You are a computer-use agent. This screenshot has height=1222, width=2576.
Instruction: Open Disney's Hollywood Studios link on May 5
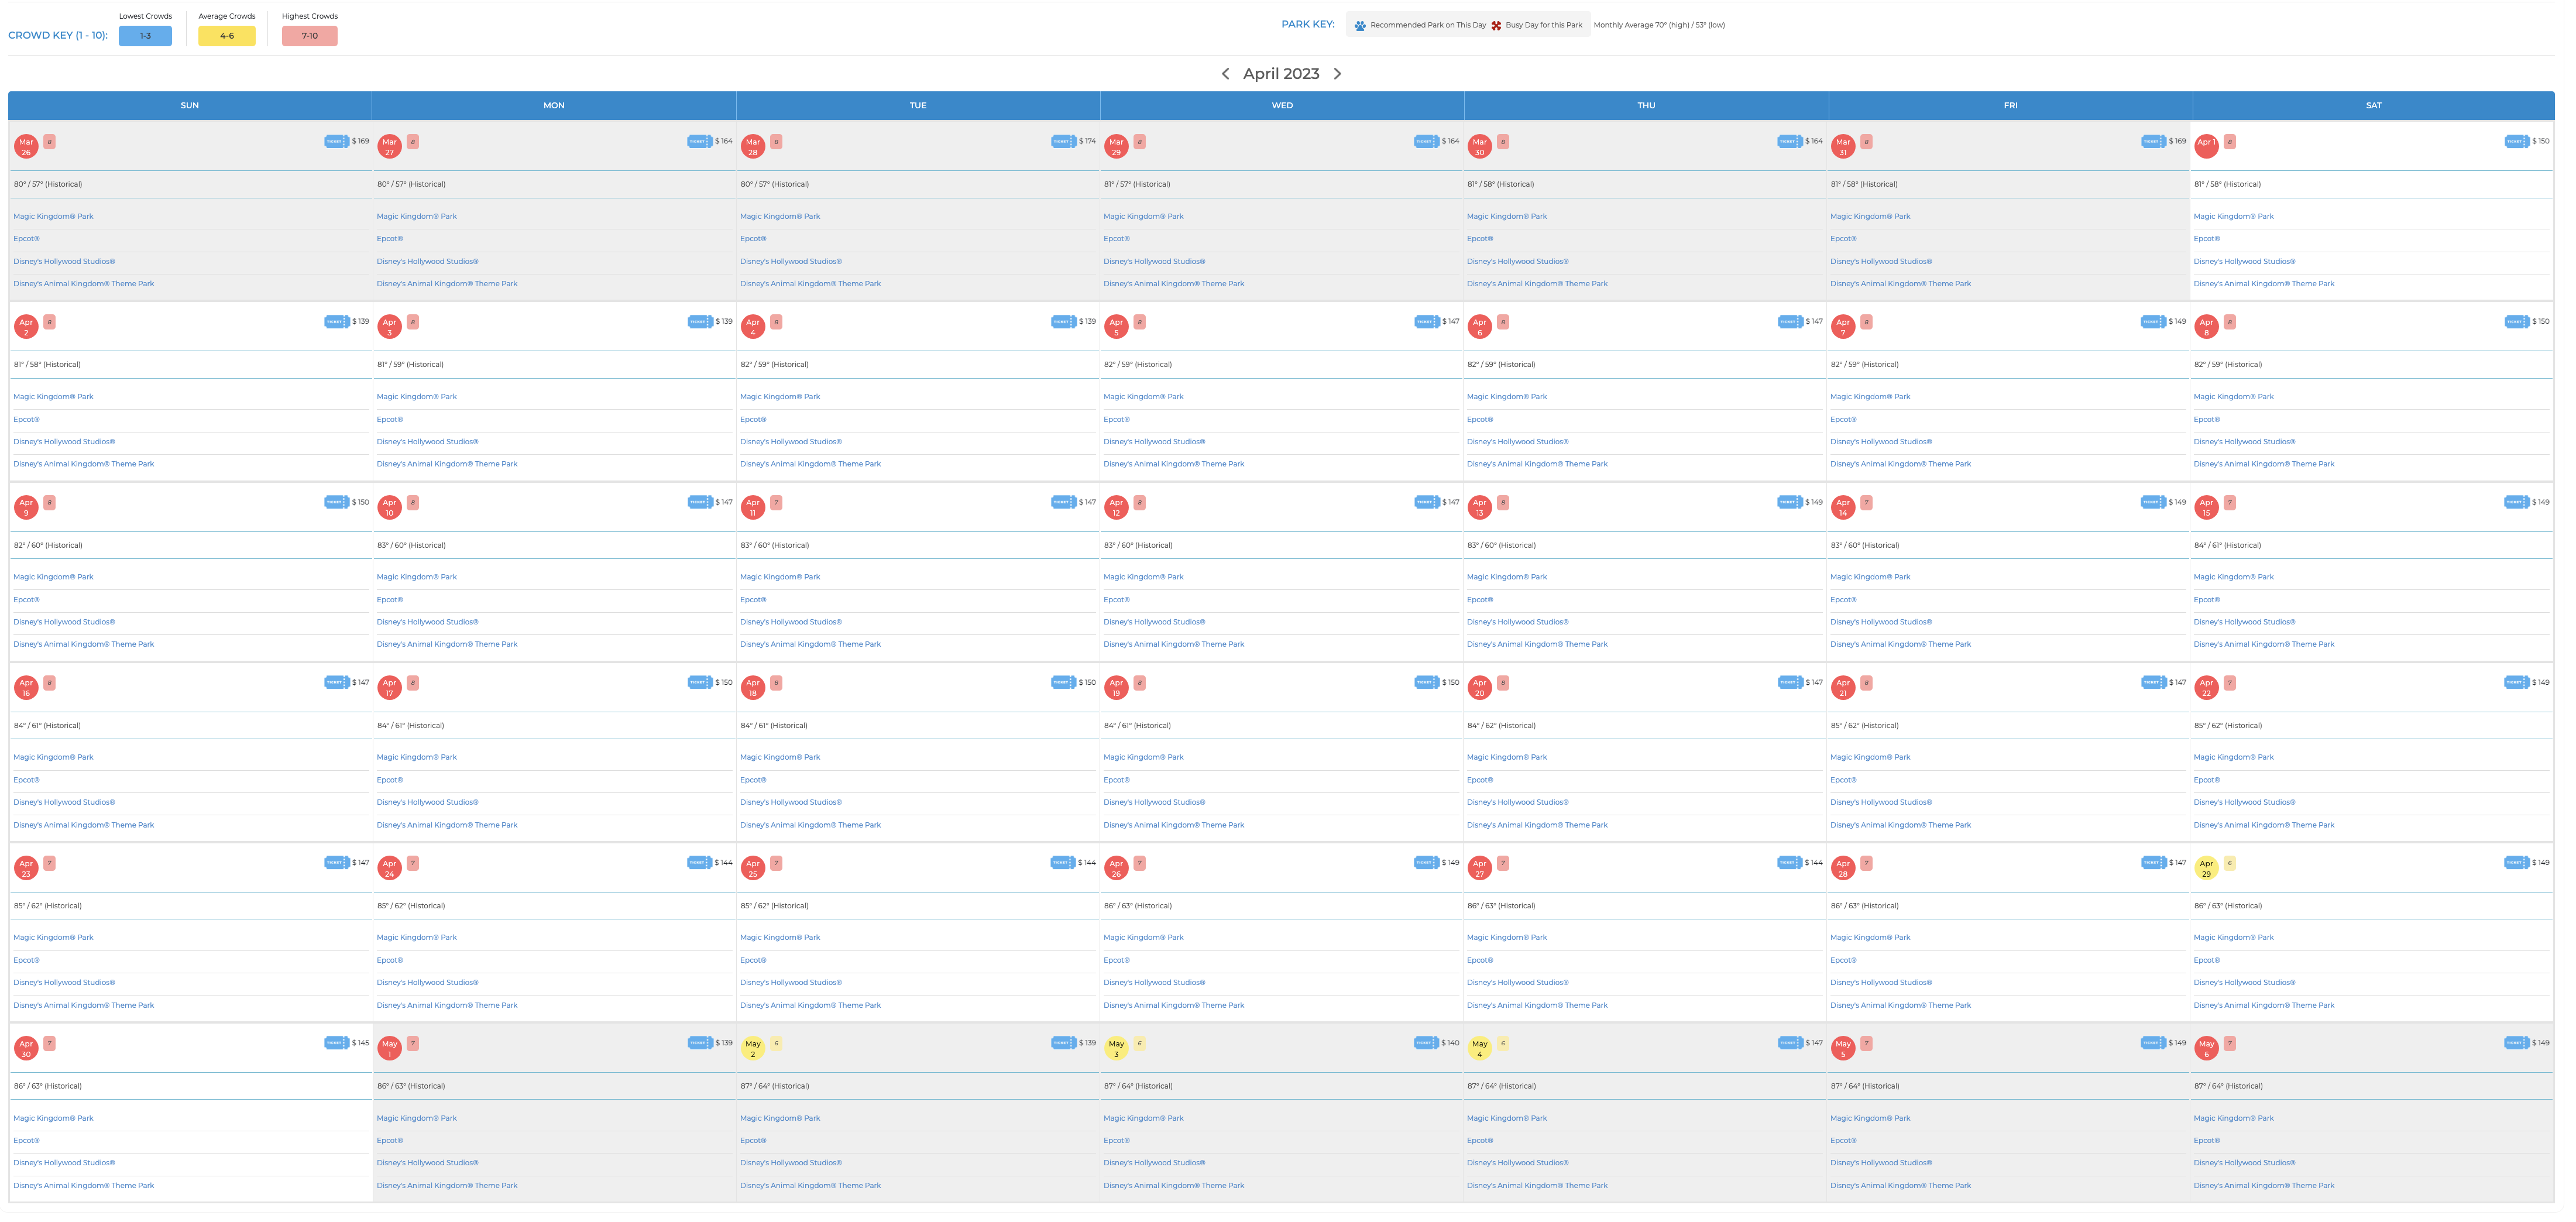point(1881,1163)
